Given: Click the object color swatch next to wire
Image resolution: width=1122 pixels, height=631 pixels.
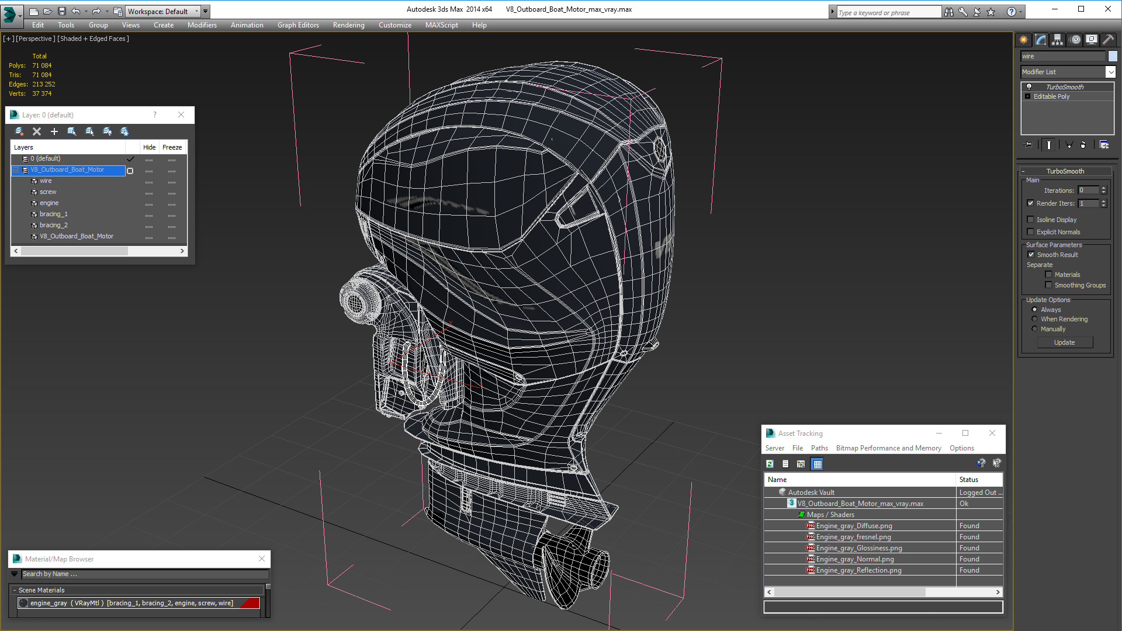Looking at the screenshot, I should (1113, 56).
